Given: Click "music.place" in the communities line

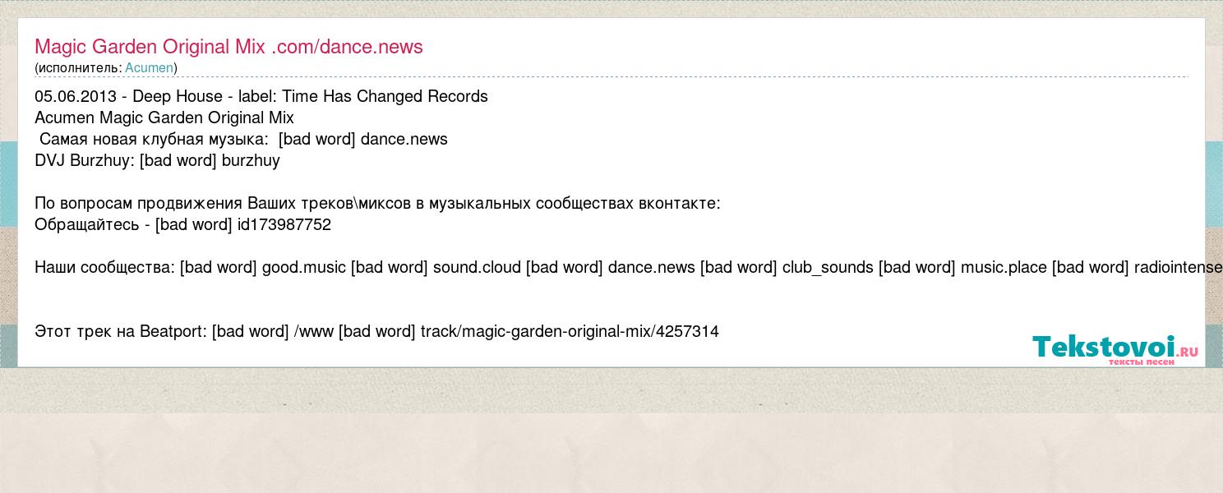Looking at the screenshot, I should [1004, 268].
